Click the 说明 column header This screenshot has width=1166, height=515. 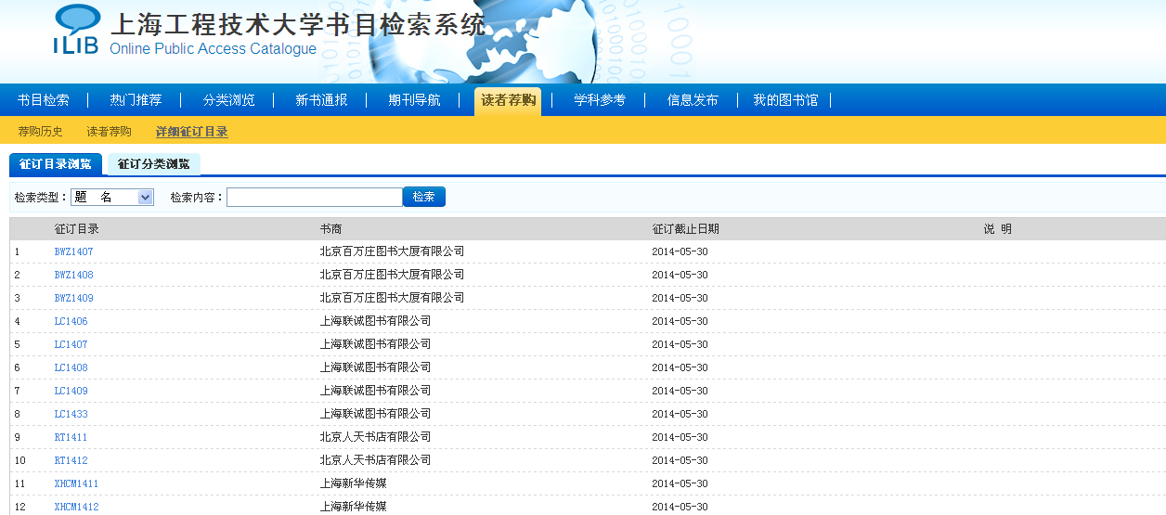pyautogui.click(x=997, y=228)
